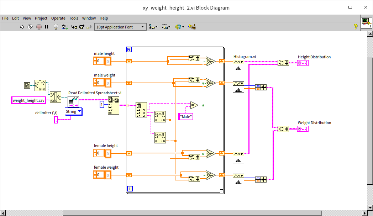Open the Distribute Objects dropdown

(x=166, y=27)
